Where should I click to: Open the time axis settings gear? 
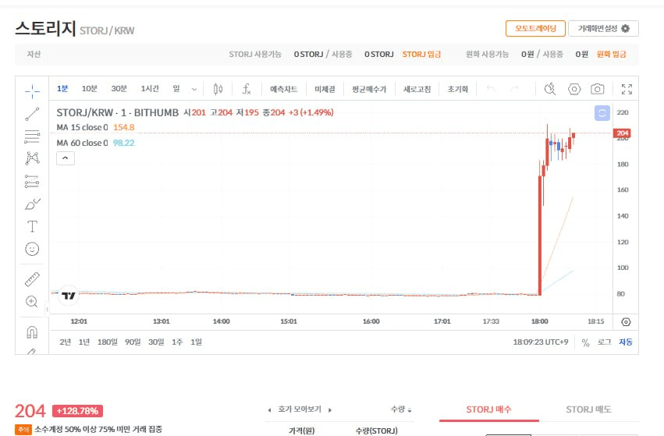[x=626, y=322]
